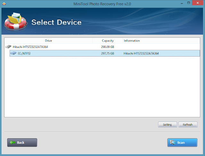Image resolution: width=205 pixels, height=156 pixels.
Task: Click the C: partition drive icon
Action: pos(13,53)
